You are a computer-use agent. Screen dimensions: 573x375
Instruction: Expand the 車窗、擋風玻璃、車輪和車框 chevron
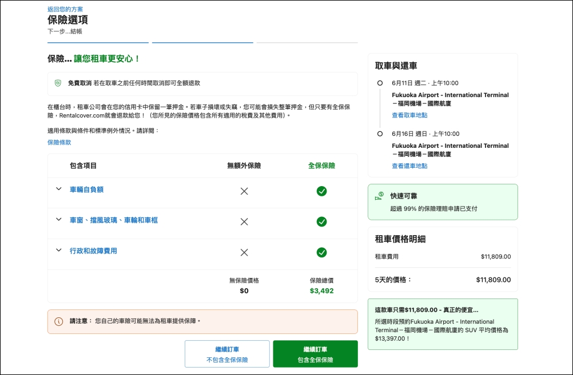pos(58,220)
